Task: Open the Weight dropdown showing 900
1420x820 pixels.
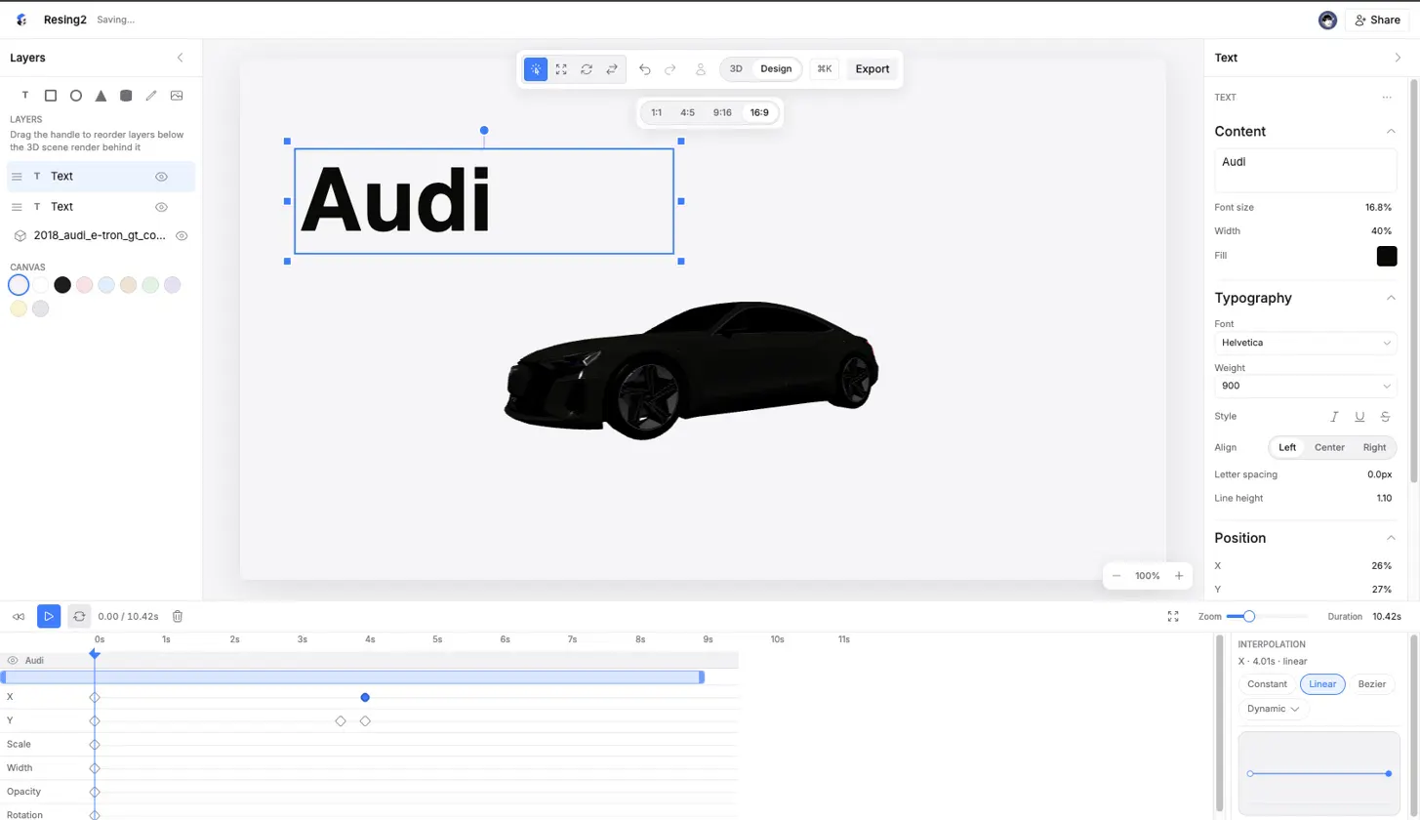Action: tap(1306, 387)
